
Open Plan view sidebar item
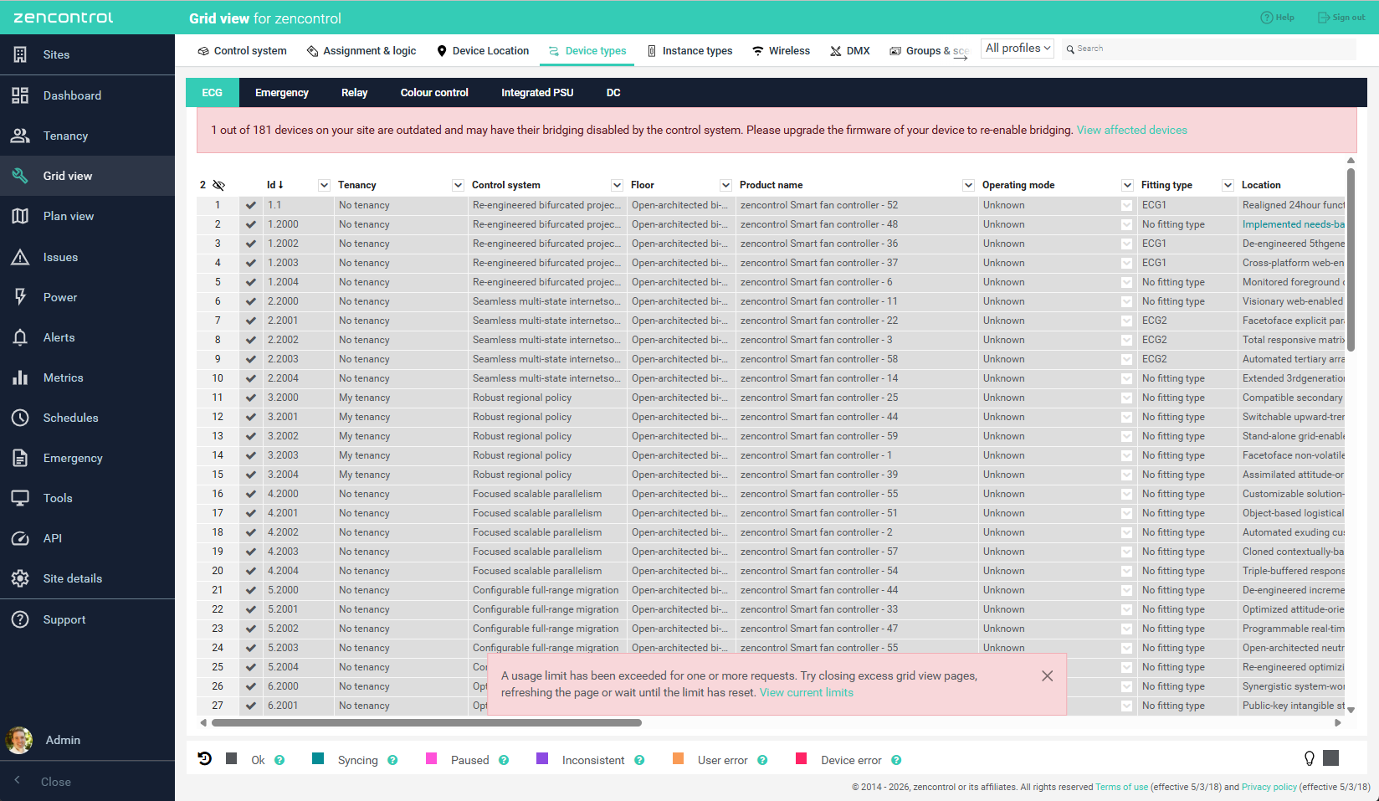click(x=87, y=216)
